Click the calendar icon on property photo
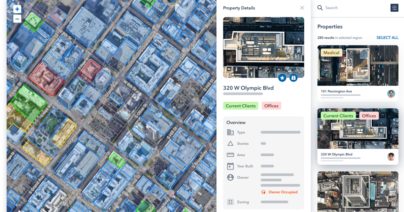 pyautogui.click(x=294, y=78)
